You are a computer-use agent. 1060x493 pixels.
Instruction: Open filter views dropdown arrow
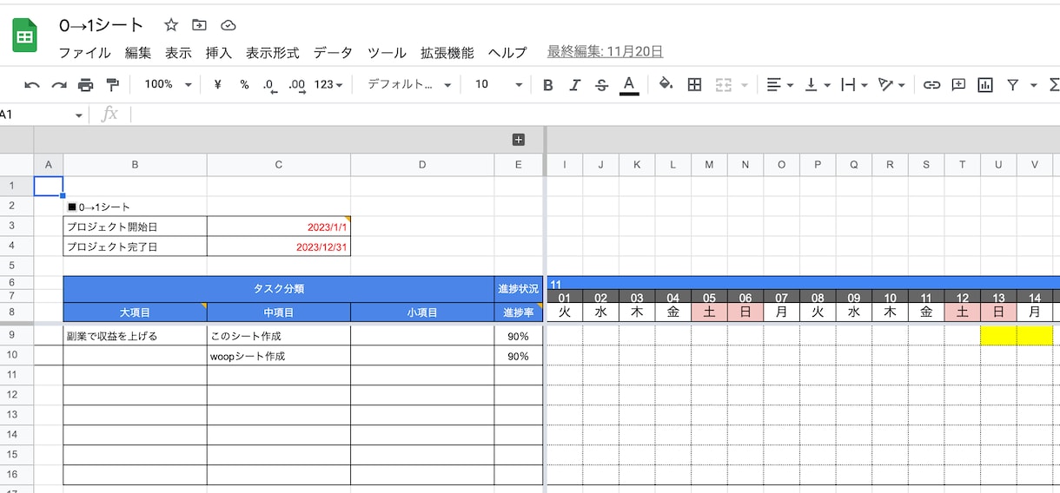(x=1033, y=85)
